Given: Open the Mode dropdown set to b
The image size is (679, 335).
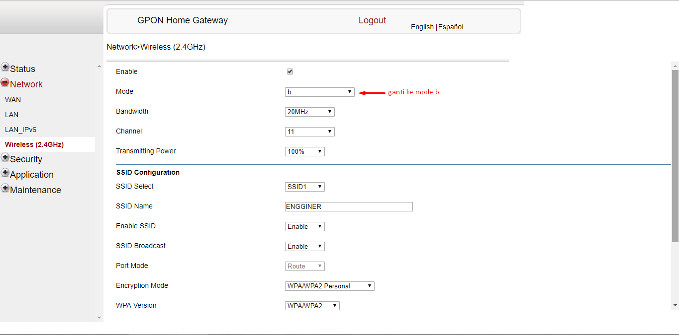Looking at the screenshot, I should (x=320, y=92).
